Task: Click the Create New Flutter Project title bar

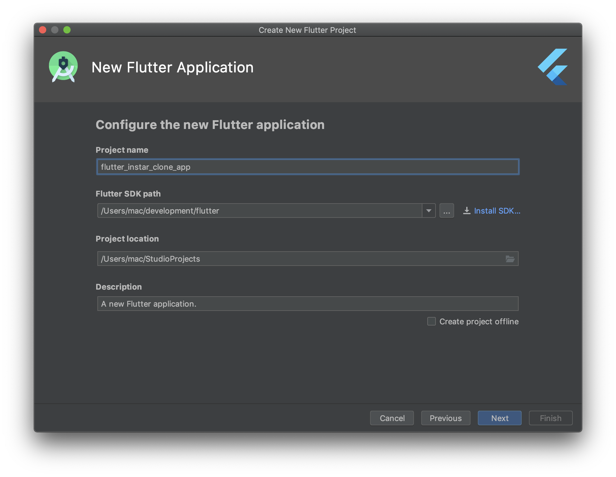Action: [x=307, y=30]
